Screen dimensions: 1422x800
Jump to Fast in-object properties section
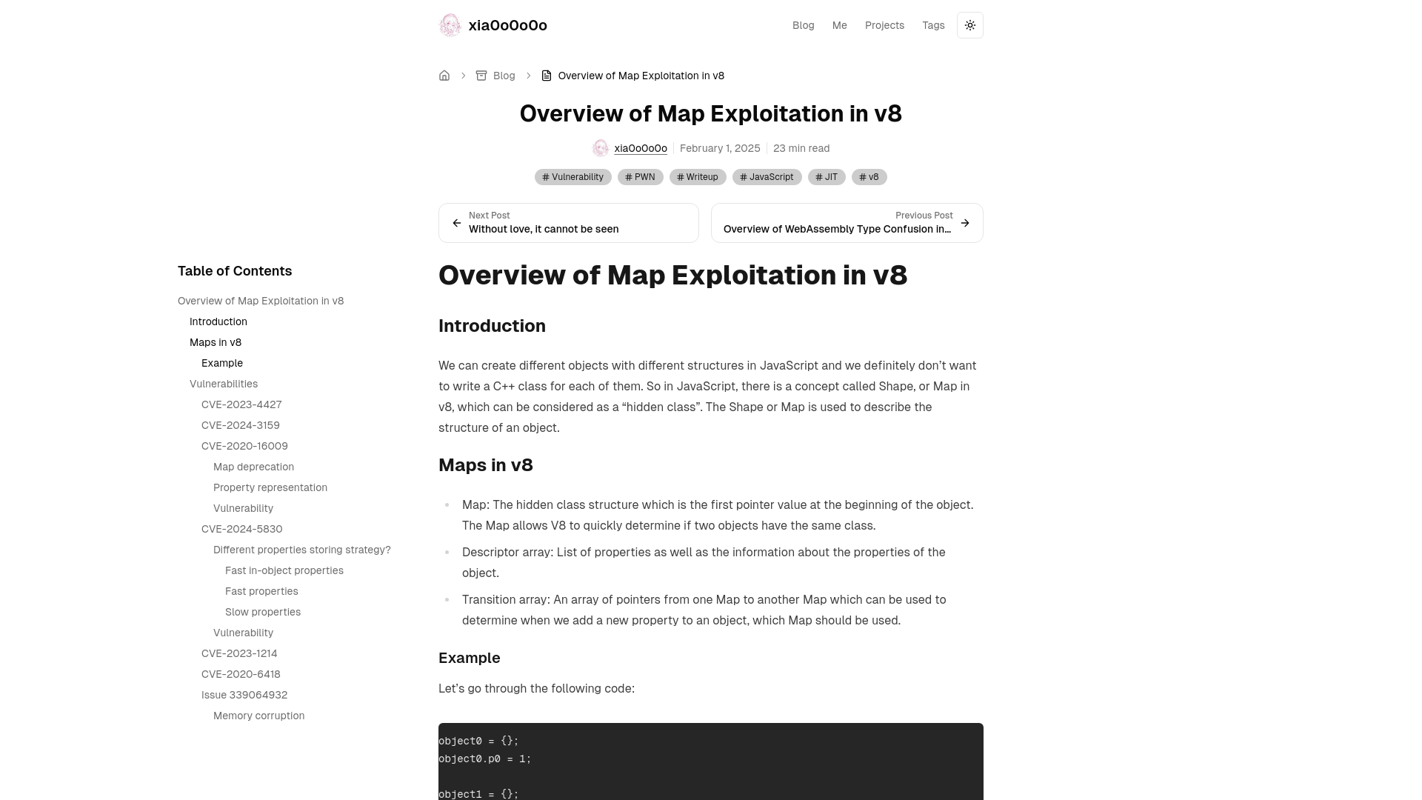pyautogui.click(x=284, y=570)
